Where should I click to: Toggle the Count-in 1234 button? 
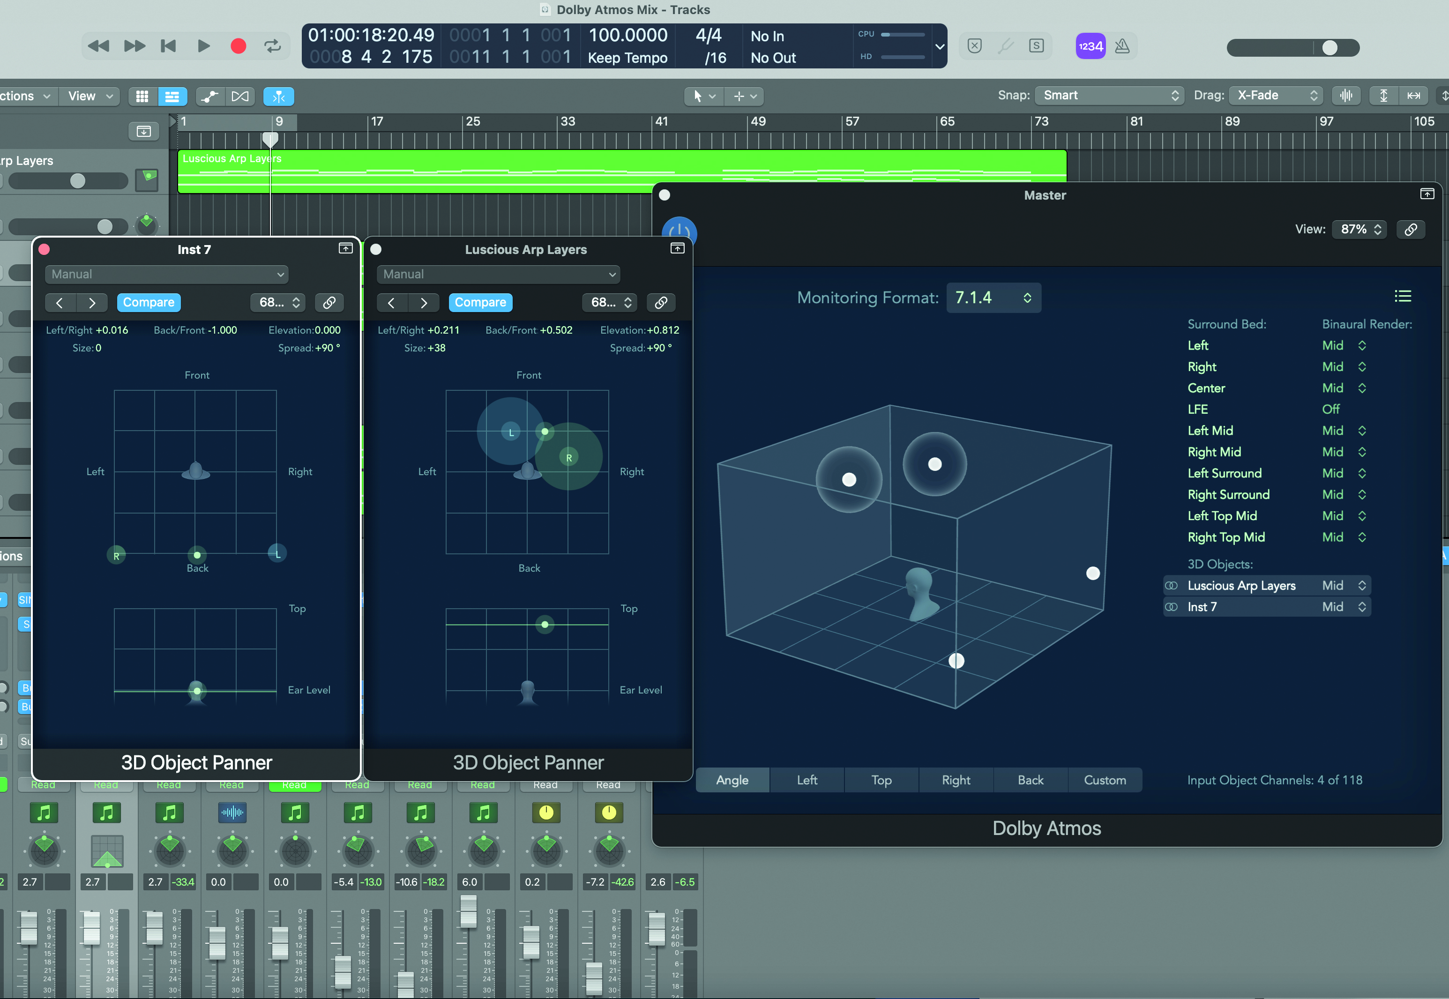[1090, 46]
